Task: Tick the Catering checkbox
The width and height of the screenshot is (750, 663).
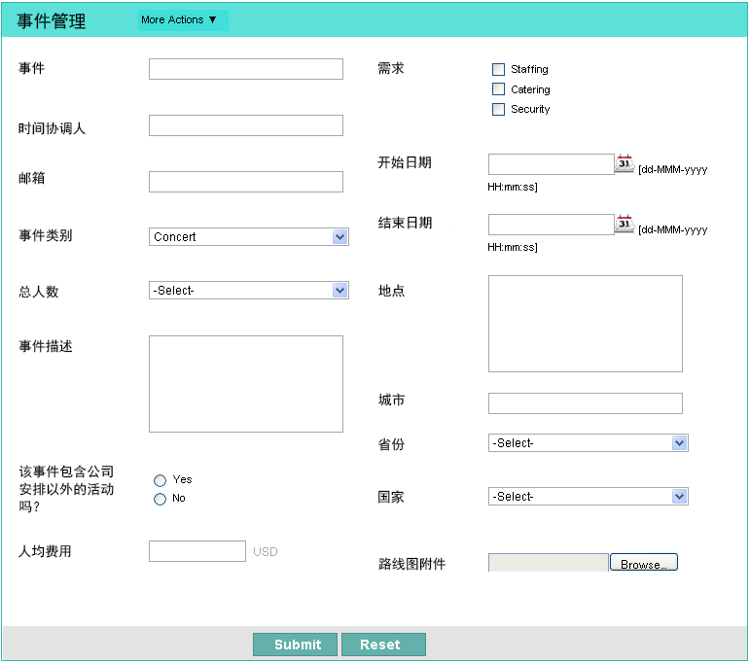Action: pos(499,89)
